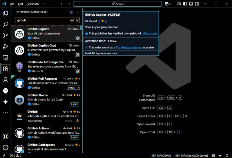
Task: Open the Testing flask icon view
Action: point(5,80)
